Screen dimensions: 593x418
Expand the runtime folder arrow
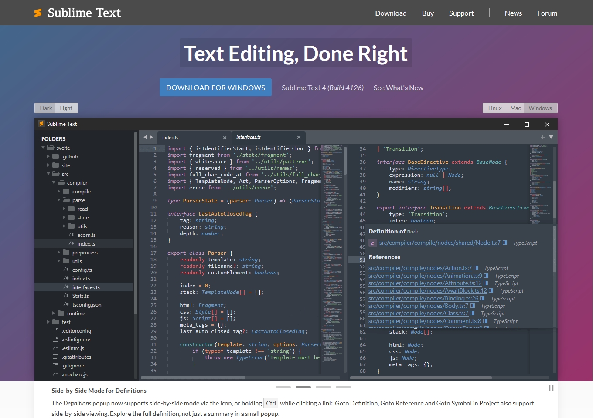[54, 313]
